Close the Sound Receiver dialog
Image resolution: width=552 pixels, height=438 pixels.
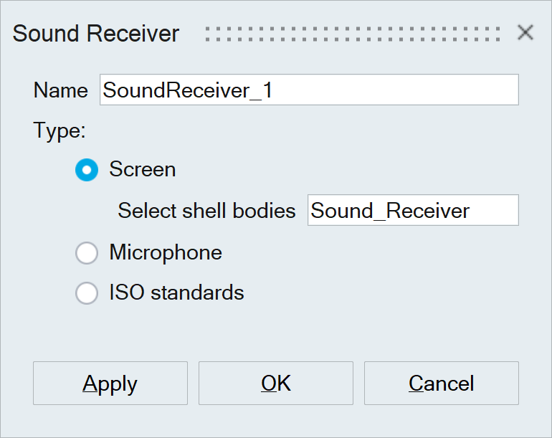click(525, 33)
